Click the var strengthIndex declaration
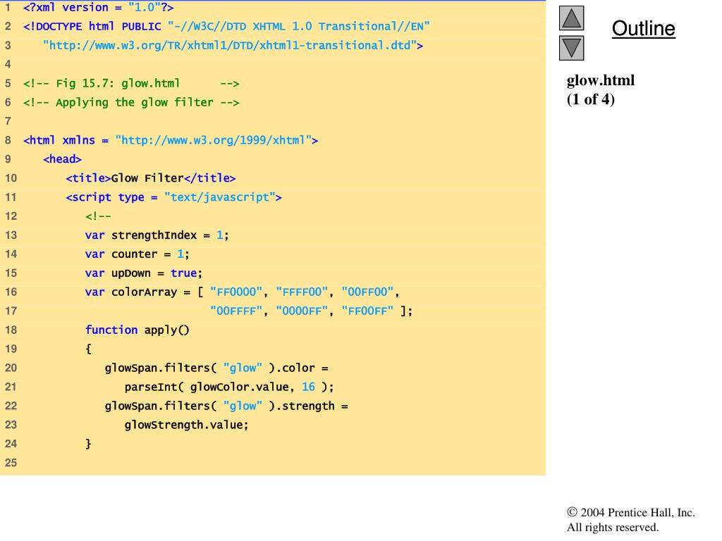Screen dimensions: 722x541 click(157, 235)
